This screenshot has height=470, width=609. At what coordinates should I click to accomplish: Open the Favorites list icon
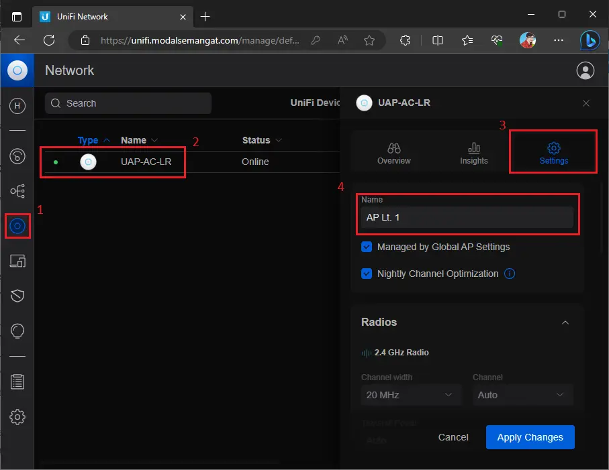pyautogui.click(x=467, y=40)
